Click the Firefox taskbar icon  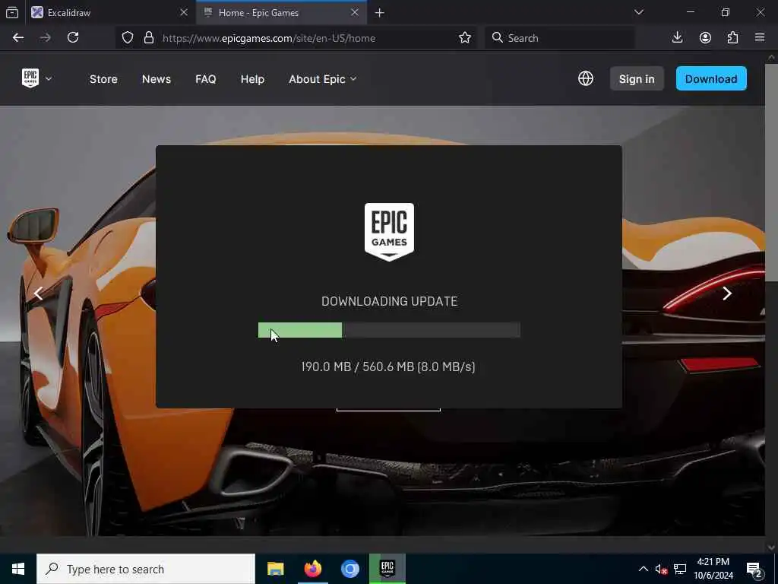(312, 569)
